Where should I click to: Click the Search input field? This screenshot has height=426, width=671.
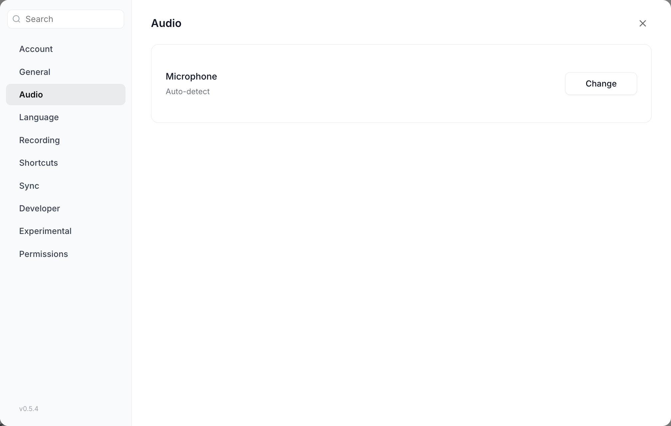click(x=66, y=19)
